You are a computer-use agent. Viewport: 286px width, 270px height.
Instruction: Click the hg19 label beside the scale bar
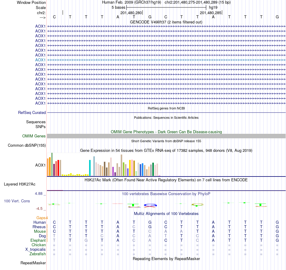pyautogui.click(x=213, y=8)
